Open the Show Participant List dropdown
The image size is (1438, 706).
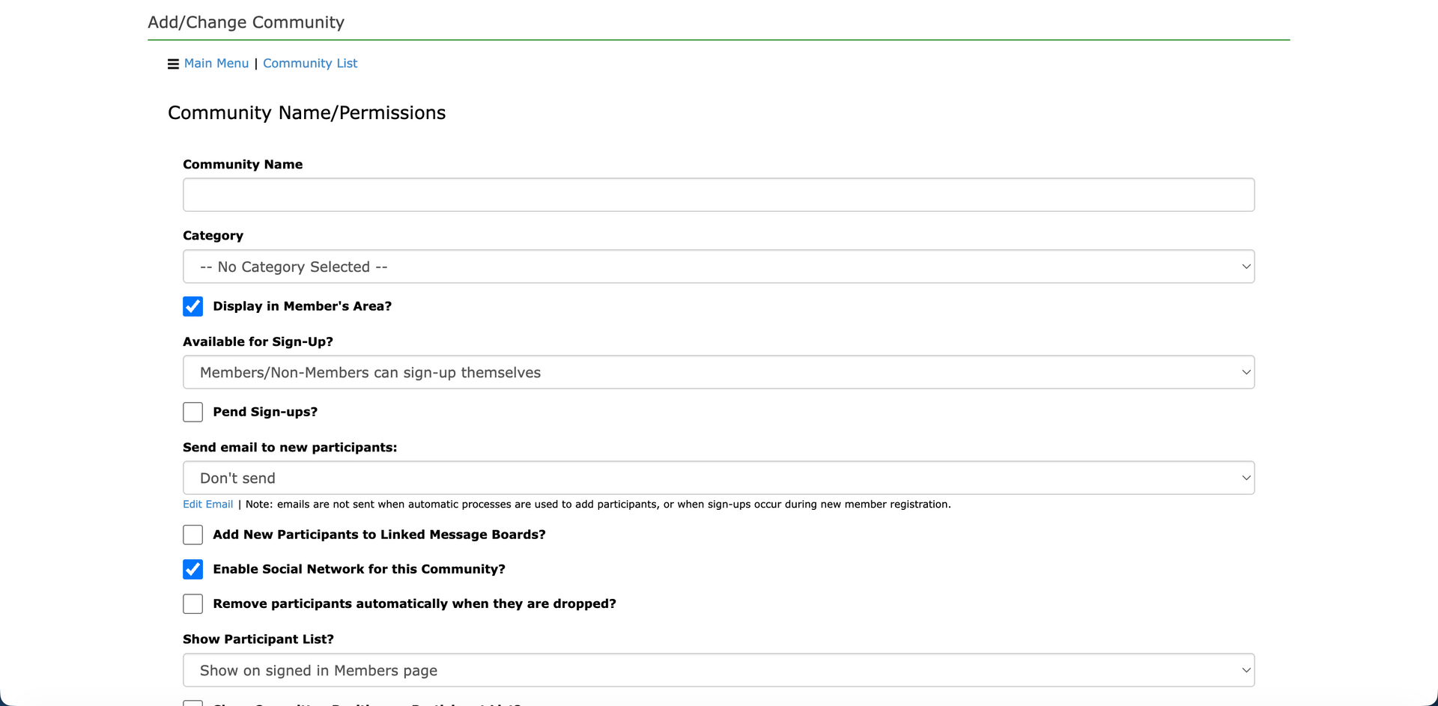718,670
